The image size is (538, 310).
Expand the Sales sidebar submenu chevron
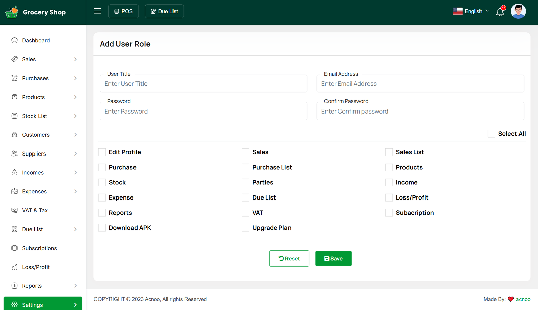pos(75,59)
